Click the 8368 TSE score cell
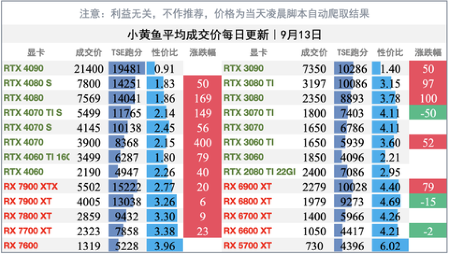Image resolution: width=449 pixels, height=254 pixels. [x=126, y=143]
